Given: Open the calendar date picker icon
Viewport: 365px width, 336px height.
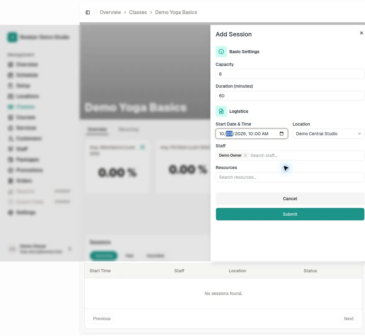Looking at the screenshot, I should point(281,134).
